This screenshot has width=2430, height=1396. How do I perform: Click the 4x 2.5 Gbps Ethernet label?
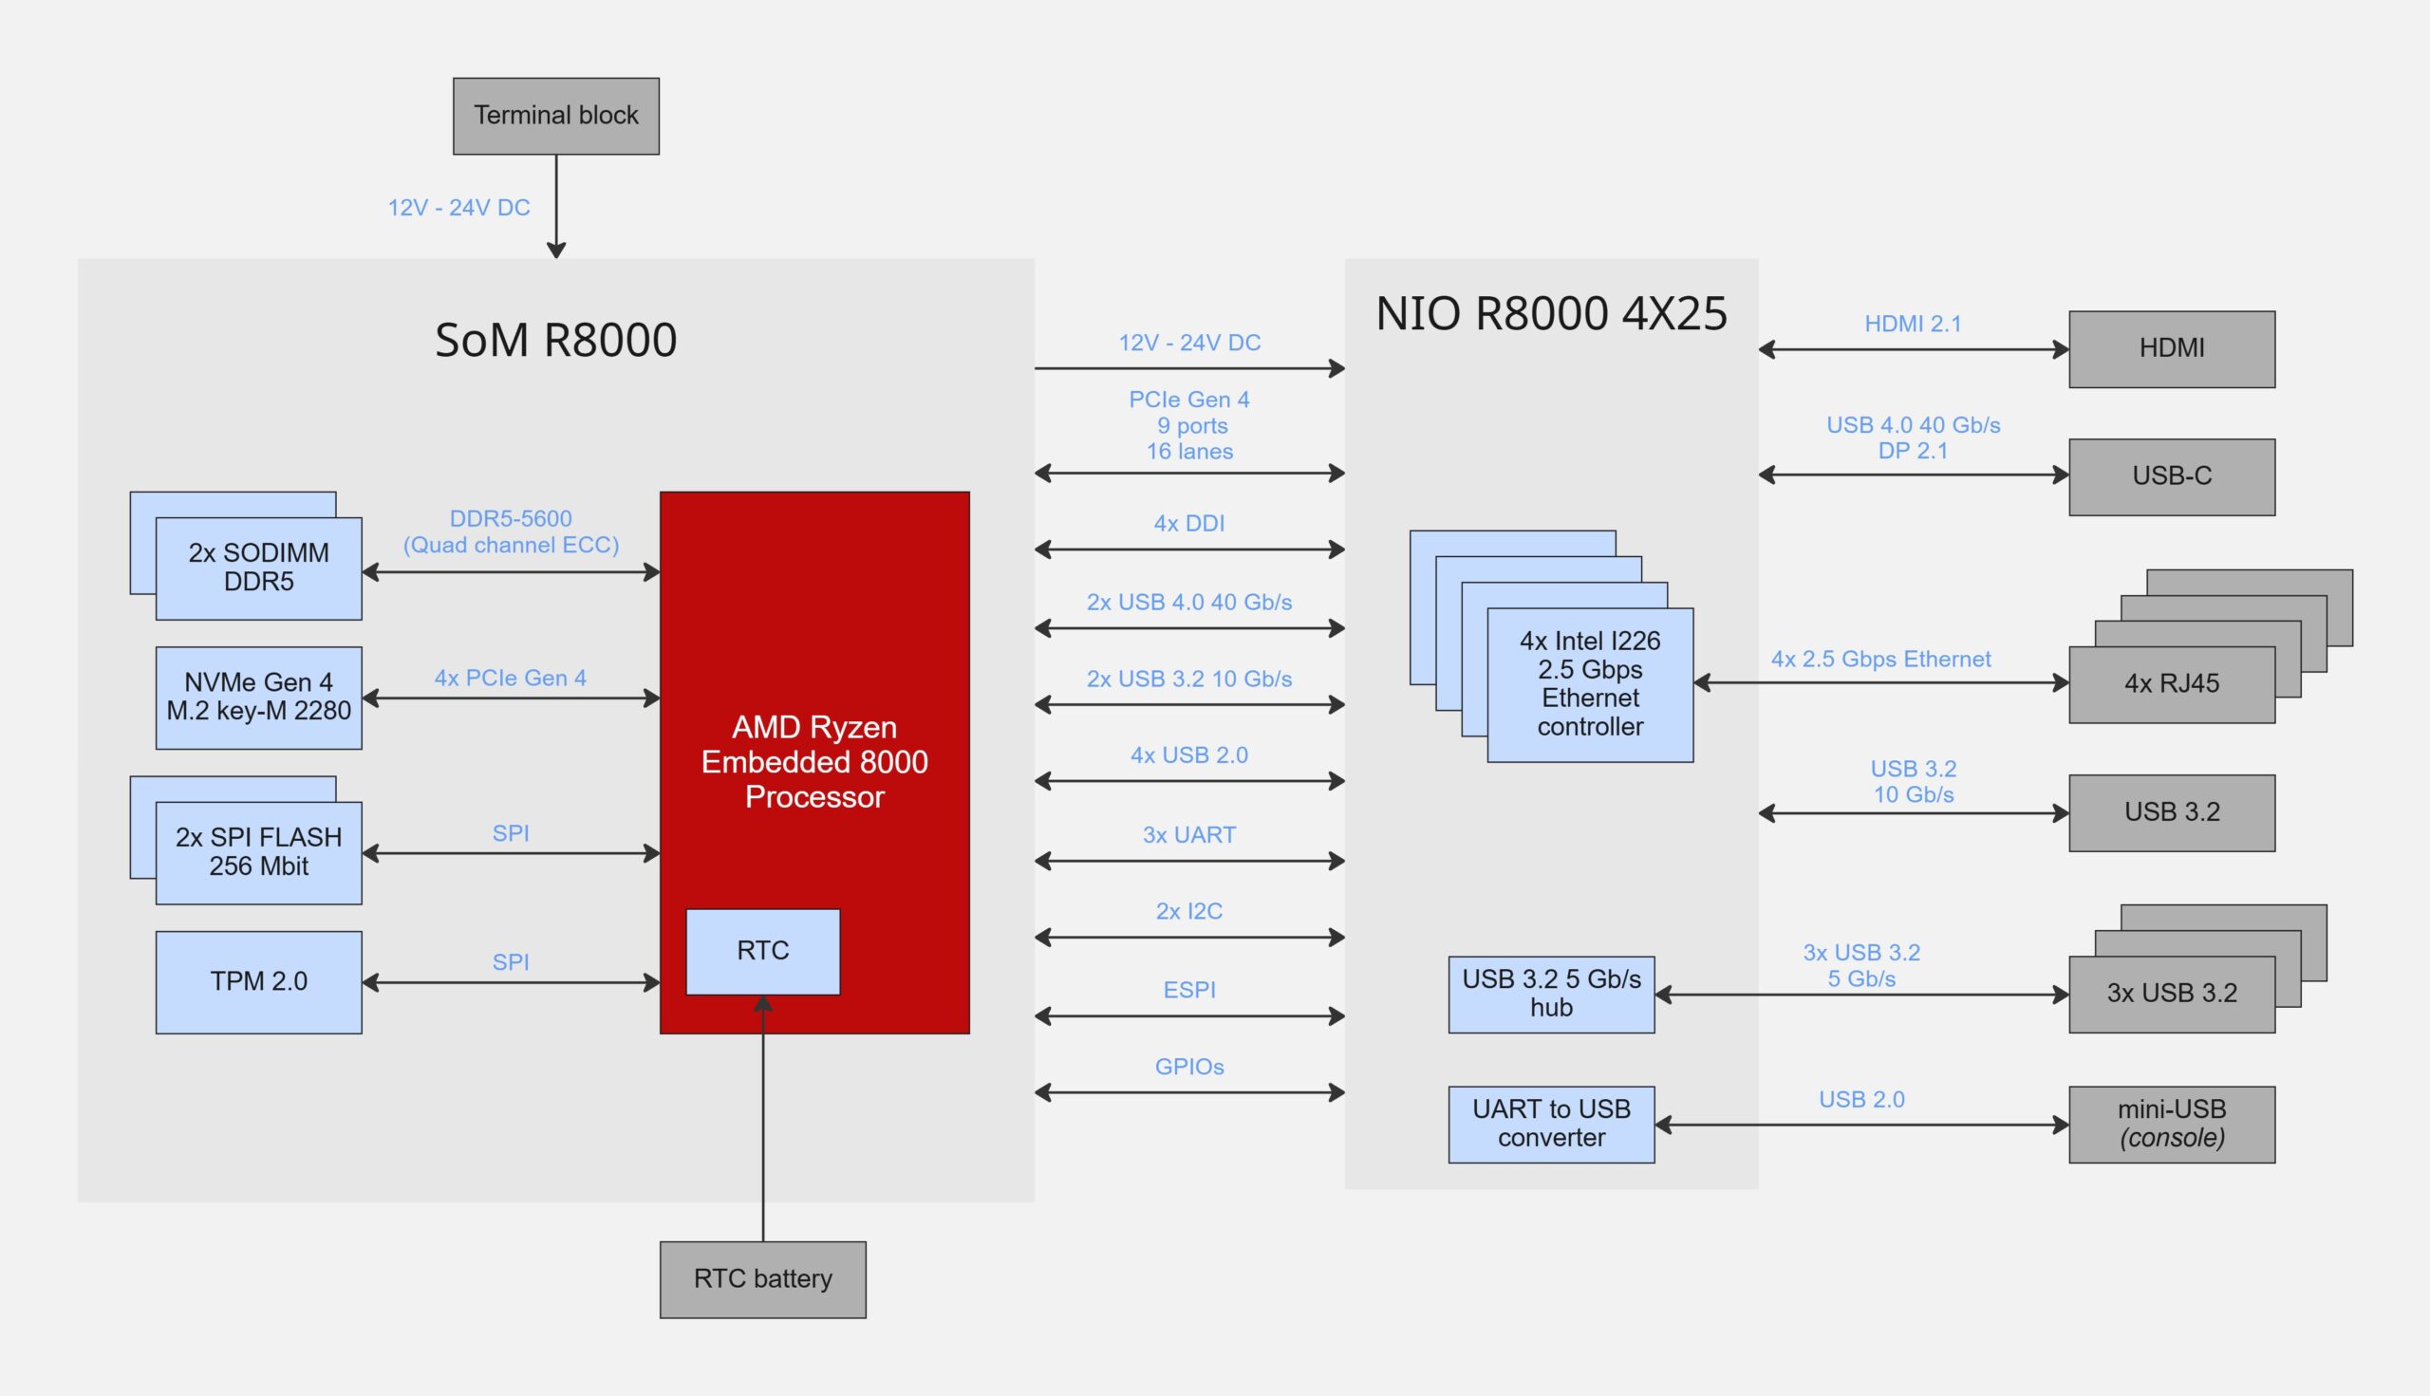[1880, 659]
